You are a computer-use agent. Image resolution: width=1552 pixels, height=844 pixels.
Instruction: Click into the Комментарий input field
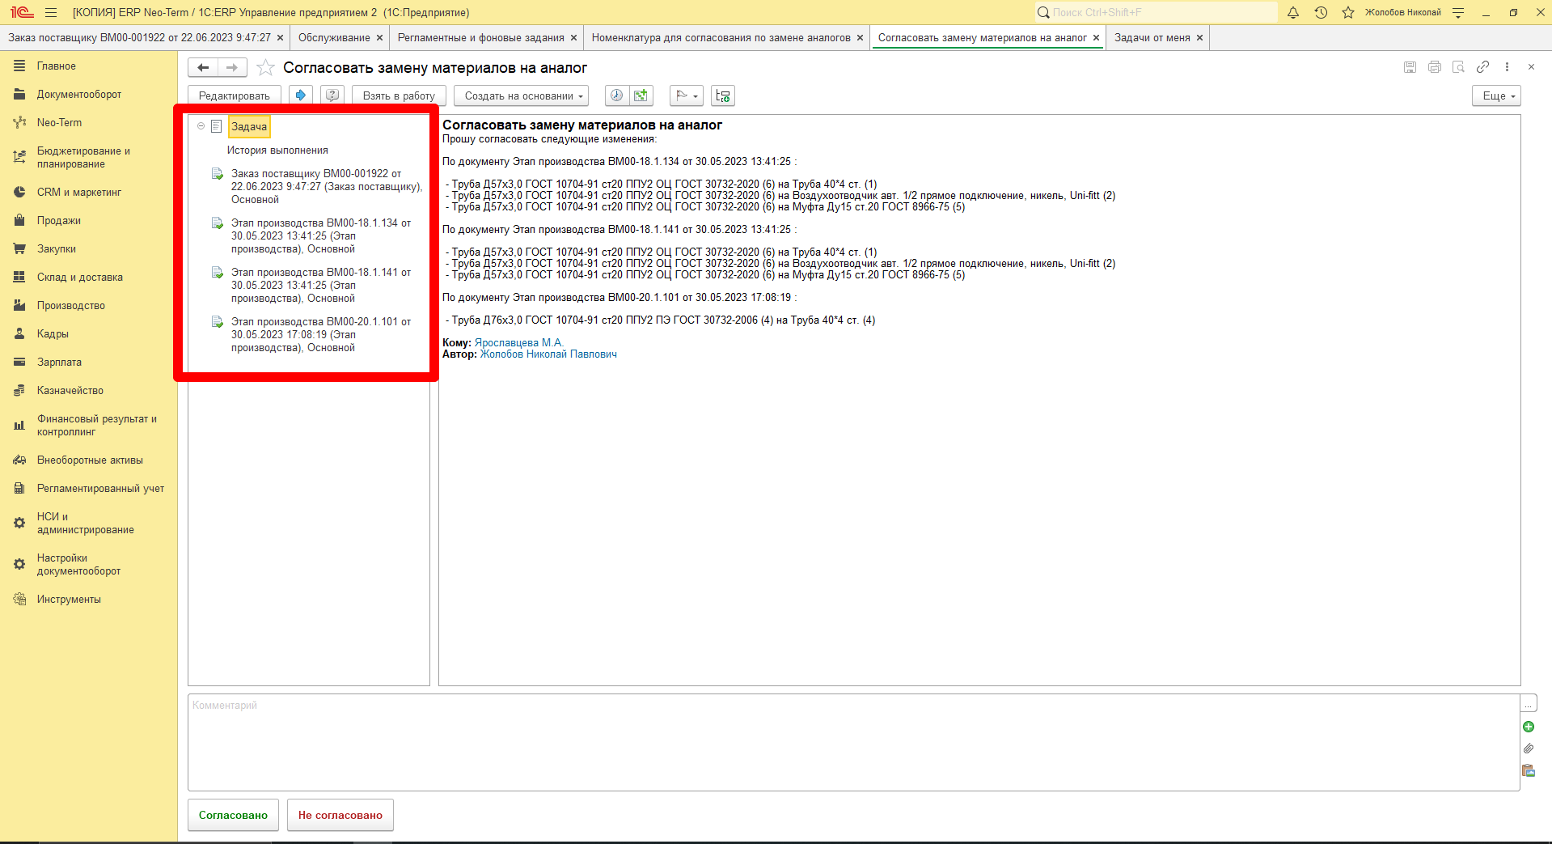click(853, 742)
